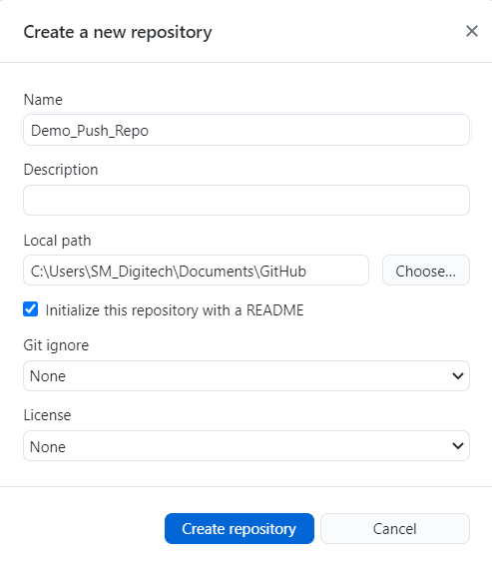Click the 'Initialize this repository with a README' label

click(175, 310)
